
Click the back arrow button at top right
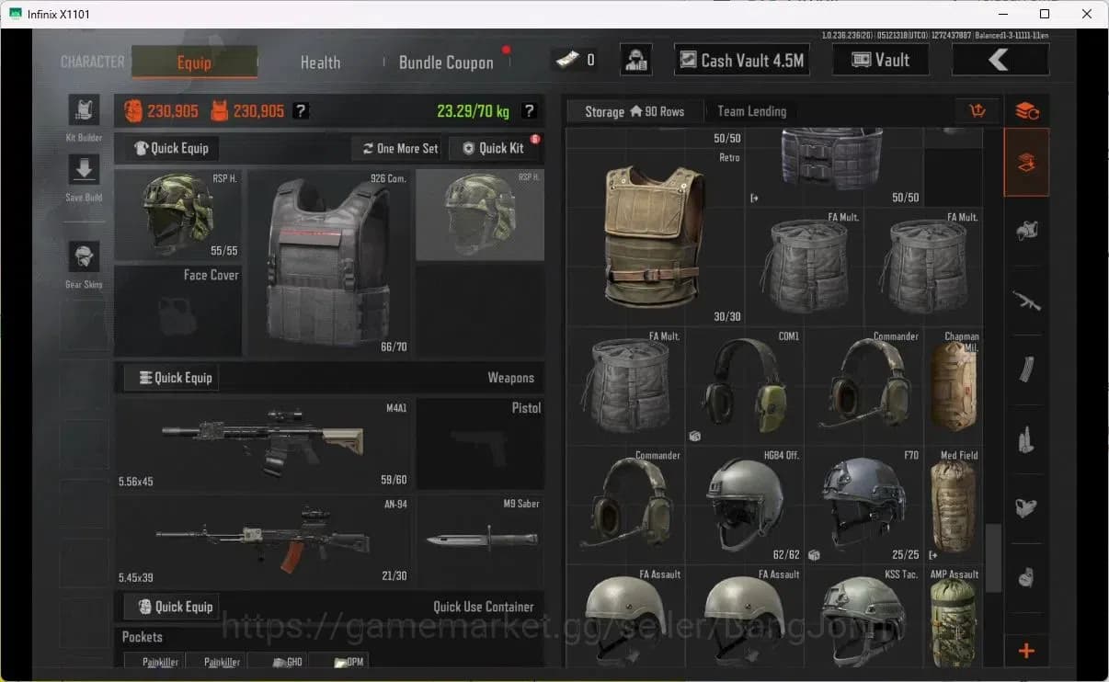click(1000, 60)
